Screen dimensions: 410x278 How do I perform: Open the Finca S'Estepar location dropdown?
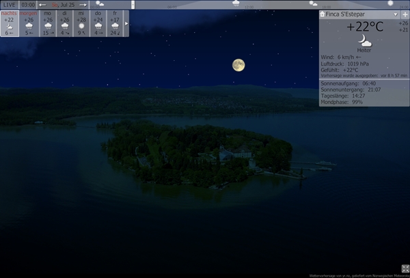click(x=396, y=14)
